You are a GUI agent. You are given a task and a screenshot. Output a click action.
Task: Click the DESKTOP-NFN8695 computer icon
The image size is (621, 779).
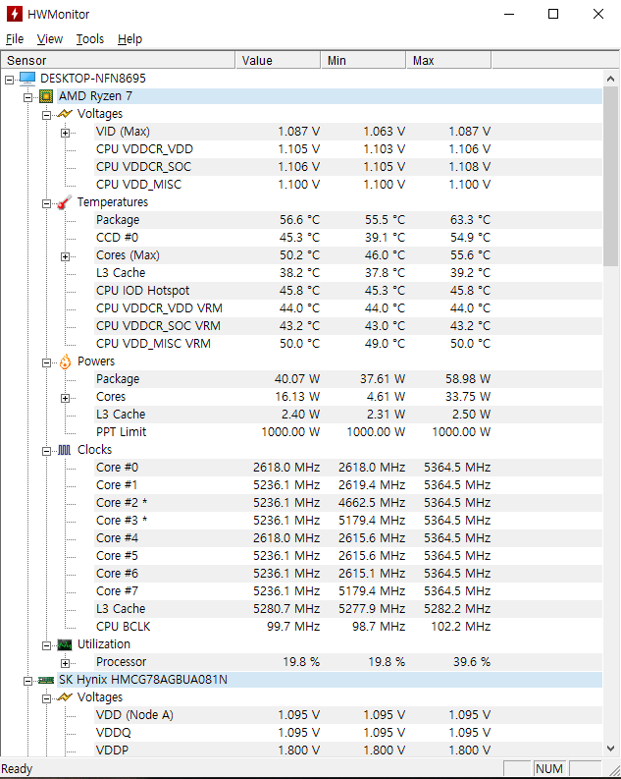click(x=27, y=78)
